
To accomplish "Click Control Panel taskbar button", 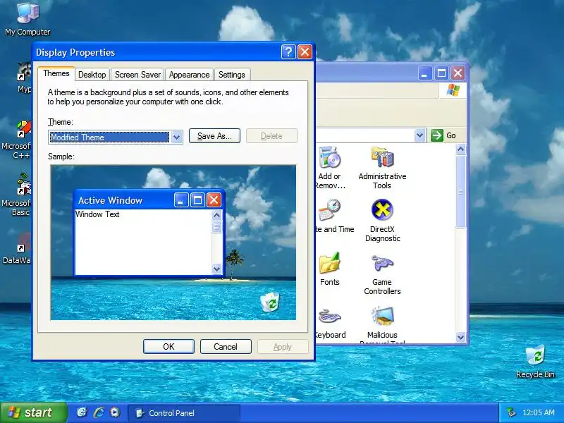I will point(184,413).
